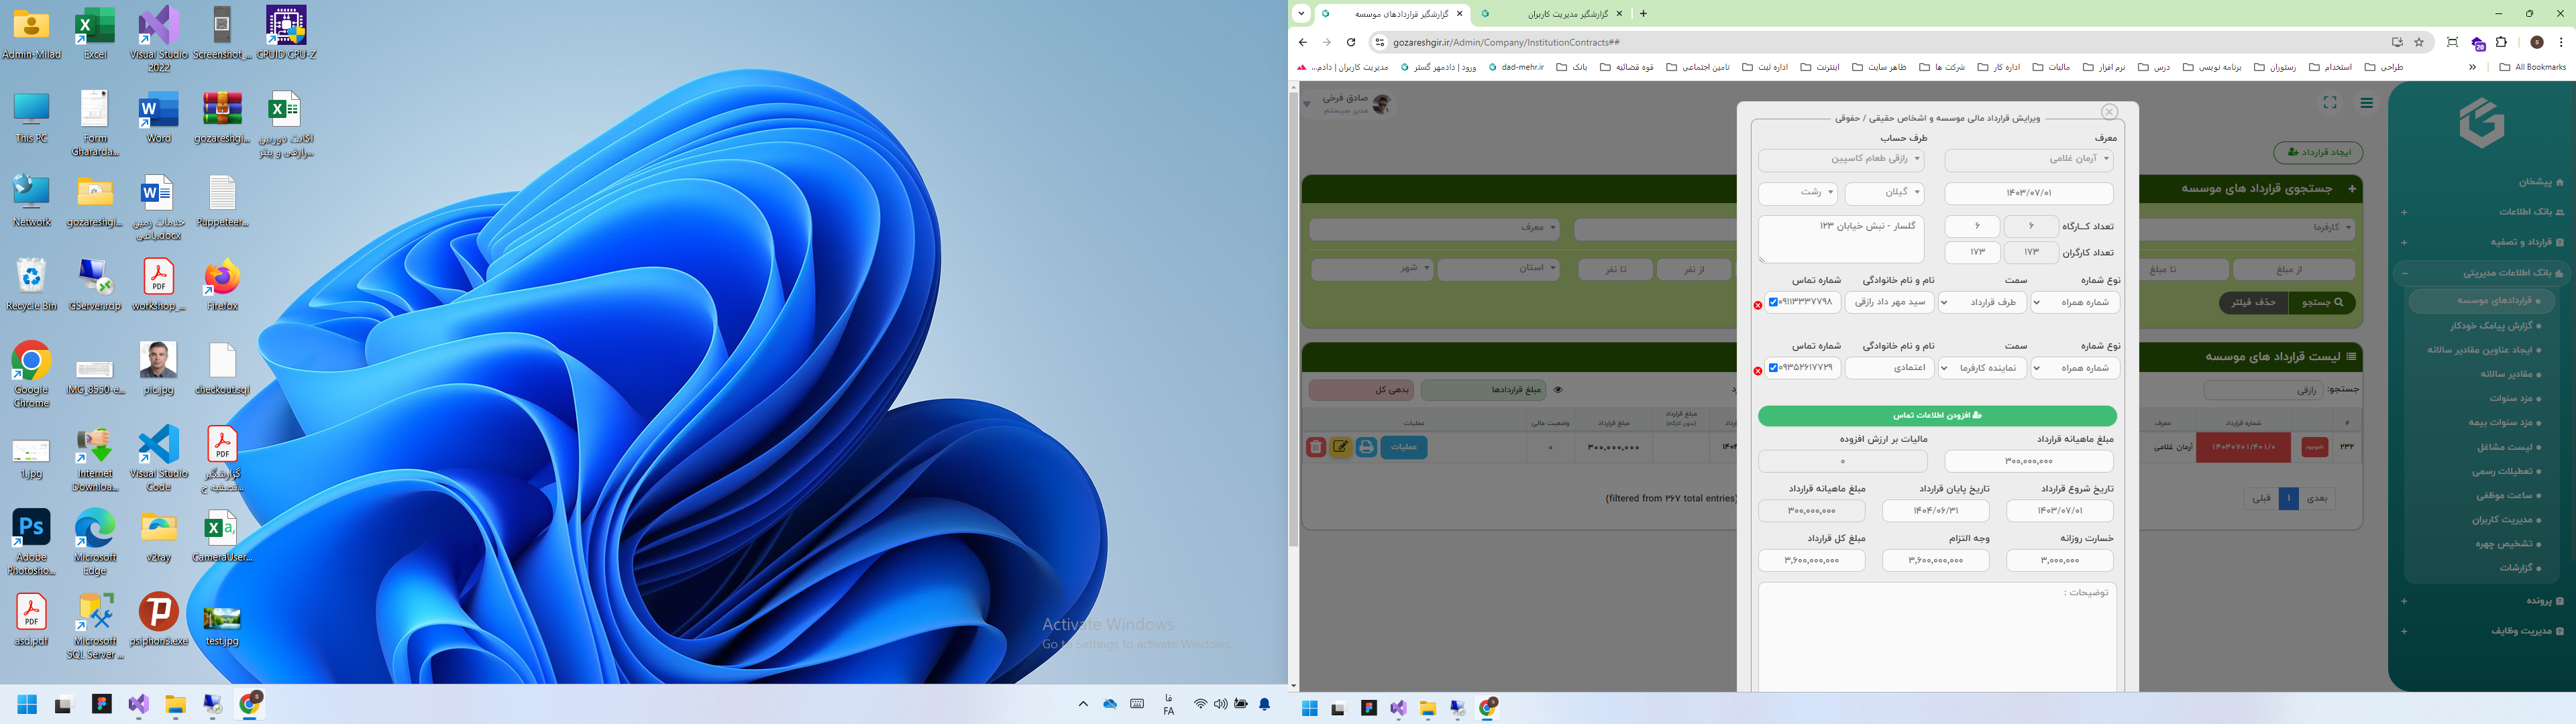Toggle checkbox beside phone 09352617729
The width and height of the screenshot is (2576, 724).
point(1773,368)
